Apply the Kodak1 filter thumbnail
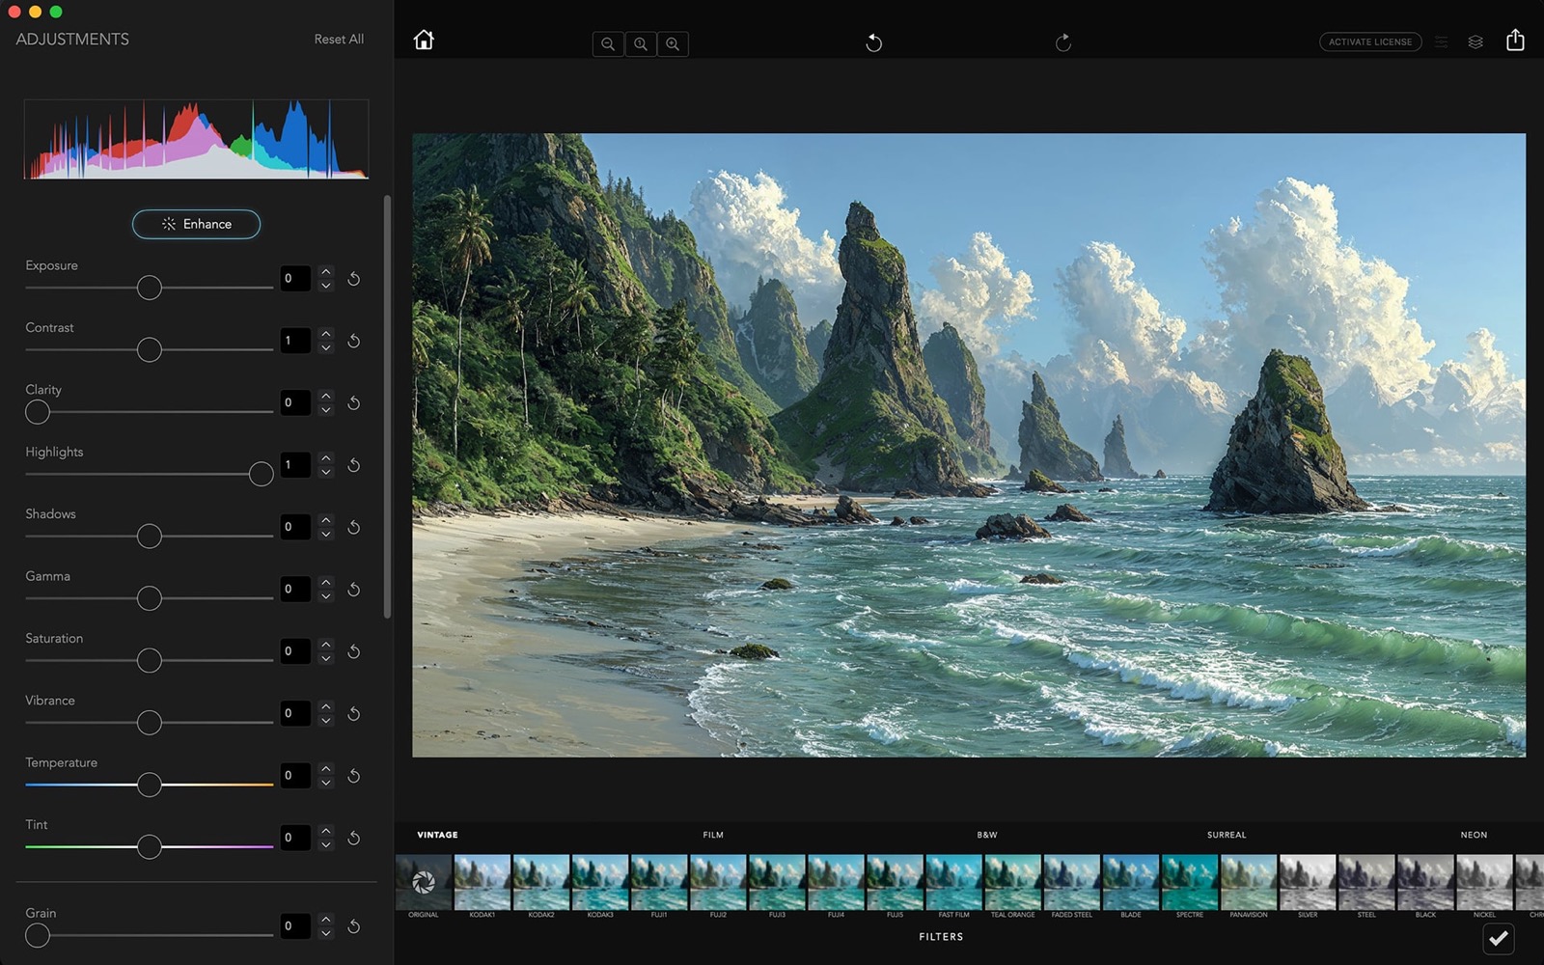 coord(482,882)
